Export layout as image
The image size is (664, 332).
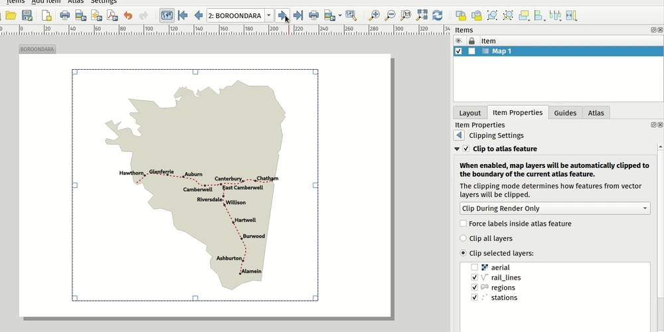(x=80, y=16)
